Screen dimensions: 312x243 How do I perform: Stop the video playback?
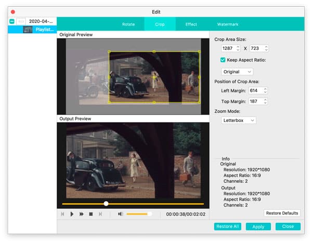pyautogui.click(x=91, y=214)
